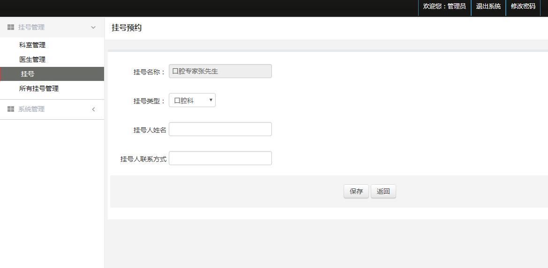548x268 pixels.
Task: Click the 欢迎您：管理员 text
Action: 444,6
